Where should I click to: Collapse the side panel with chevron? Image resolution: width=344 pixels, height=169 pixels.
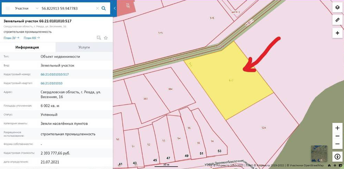[x=114, y=8]
